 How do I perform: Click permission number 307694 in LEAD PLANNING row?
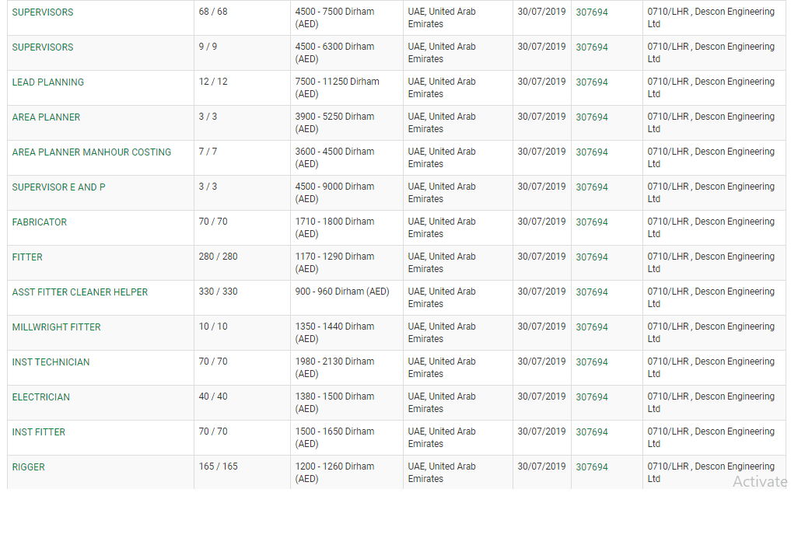592,82
